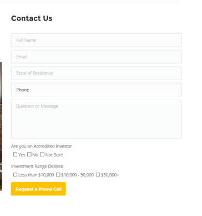Click the Contact Us heading
The height and width of the screenshot is (216, 202).
pyautogui.click(x=32, y=18)
